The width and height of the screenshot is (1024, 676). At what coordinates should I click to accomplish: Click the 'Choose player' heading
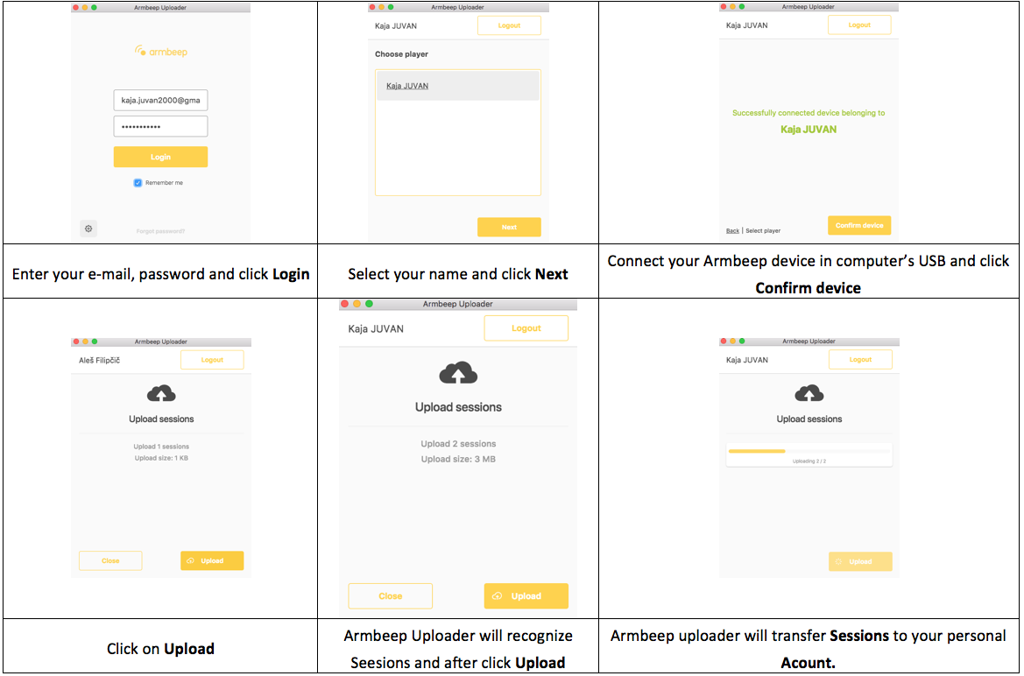point(402,54)
